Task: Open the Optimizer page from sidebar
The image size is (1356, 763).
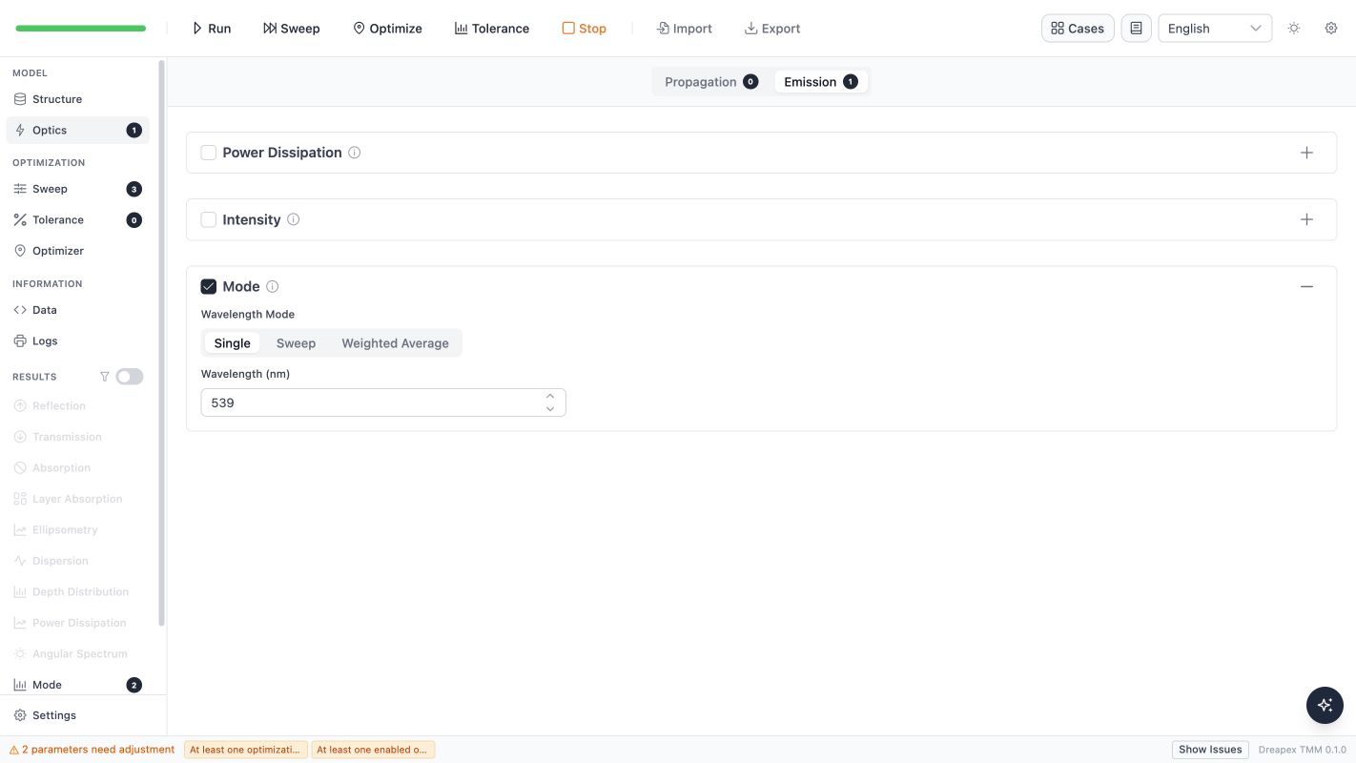Action: (x=78, y=251)
